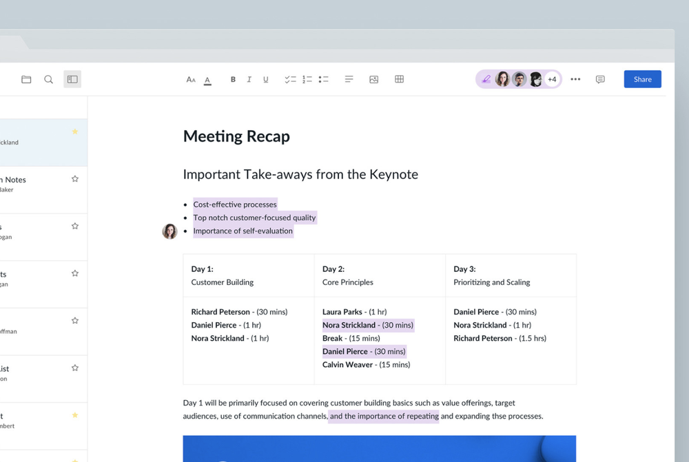
Task: Click 'Laura Parks - (1 hr)' entry
Action: coord(354,312)
